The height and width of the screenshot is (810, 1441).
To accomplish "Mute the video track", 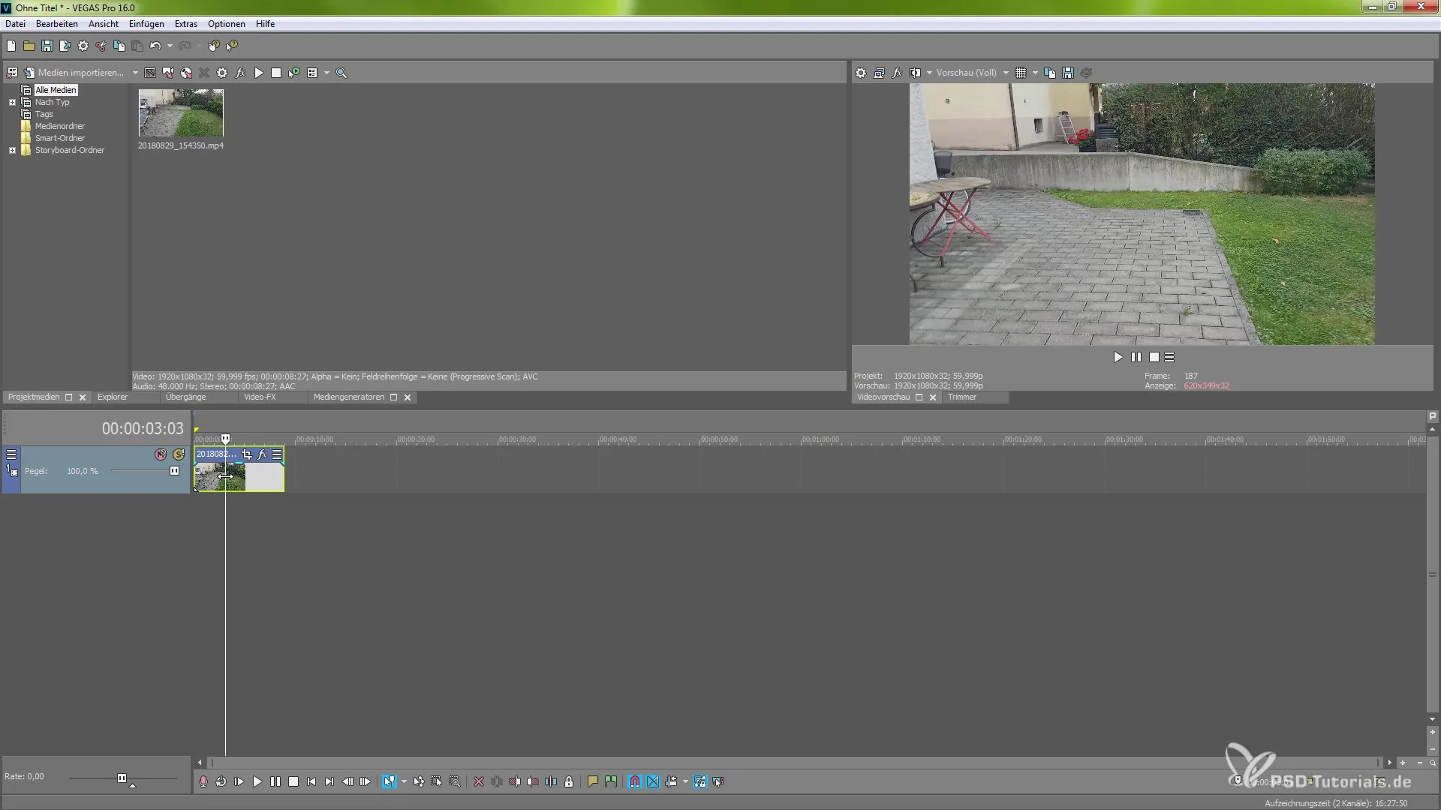I will tap(161, 454).
